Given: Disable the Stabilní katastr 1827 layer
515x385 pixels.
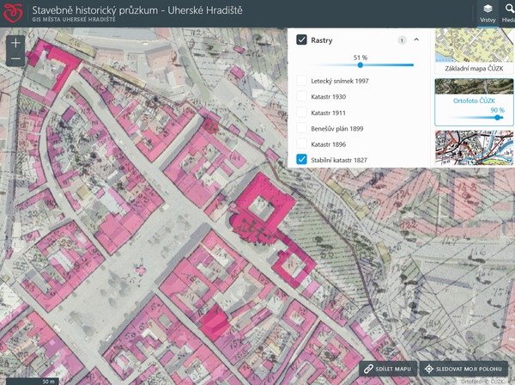Looking at the screenshot, I should pyautogui.click(x=301, y=160).
